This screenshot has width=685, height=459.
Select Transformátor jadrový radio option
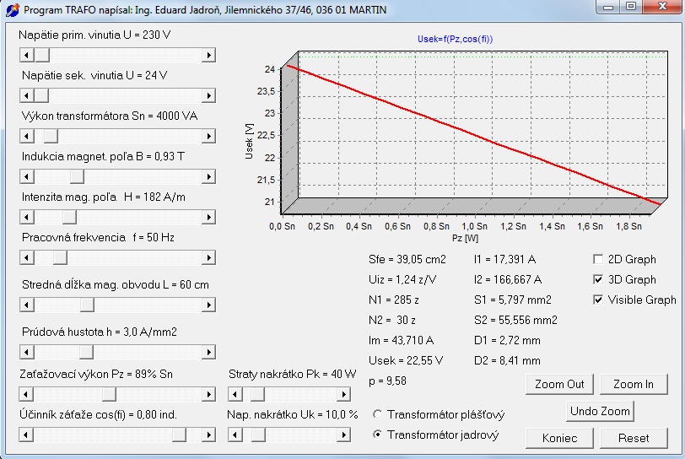click(x=377, y=435)
